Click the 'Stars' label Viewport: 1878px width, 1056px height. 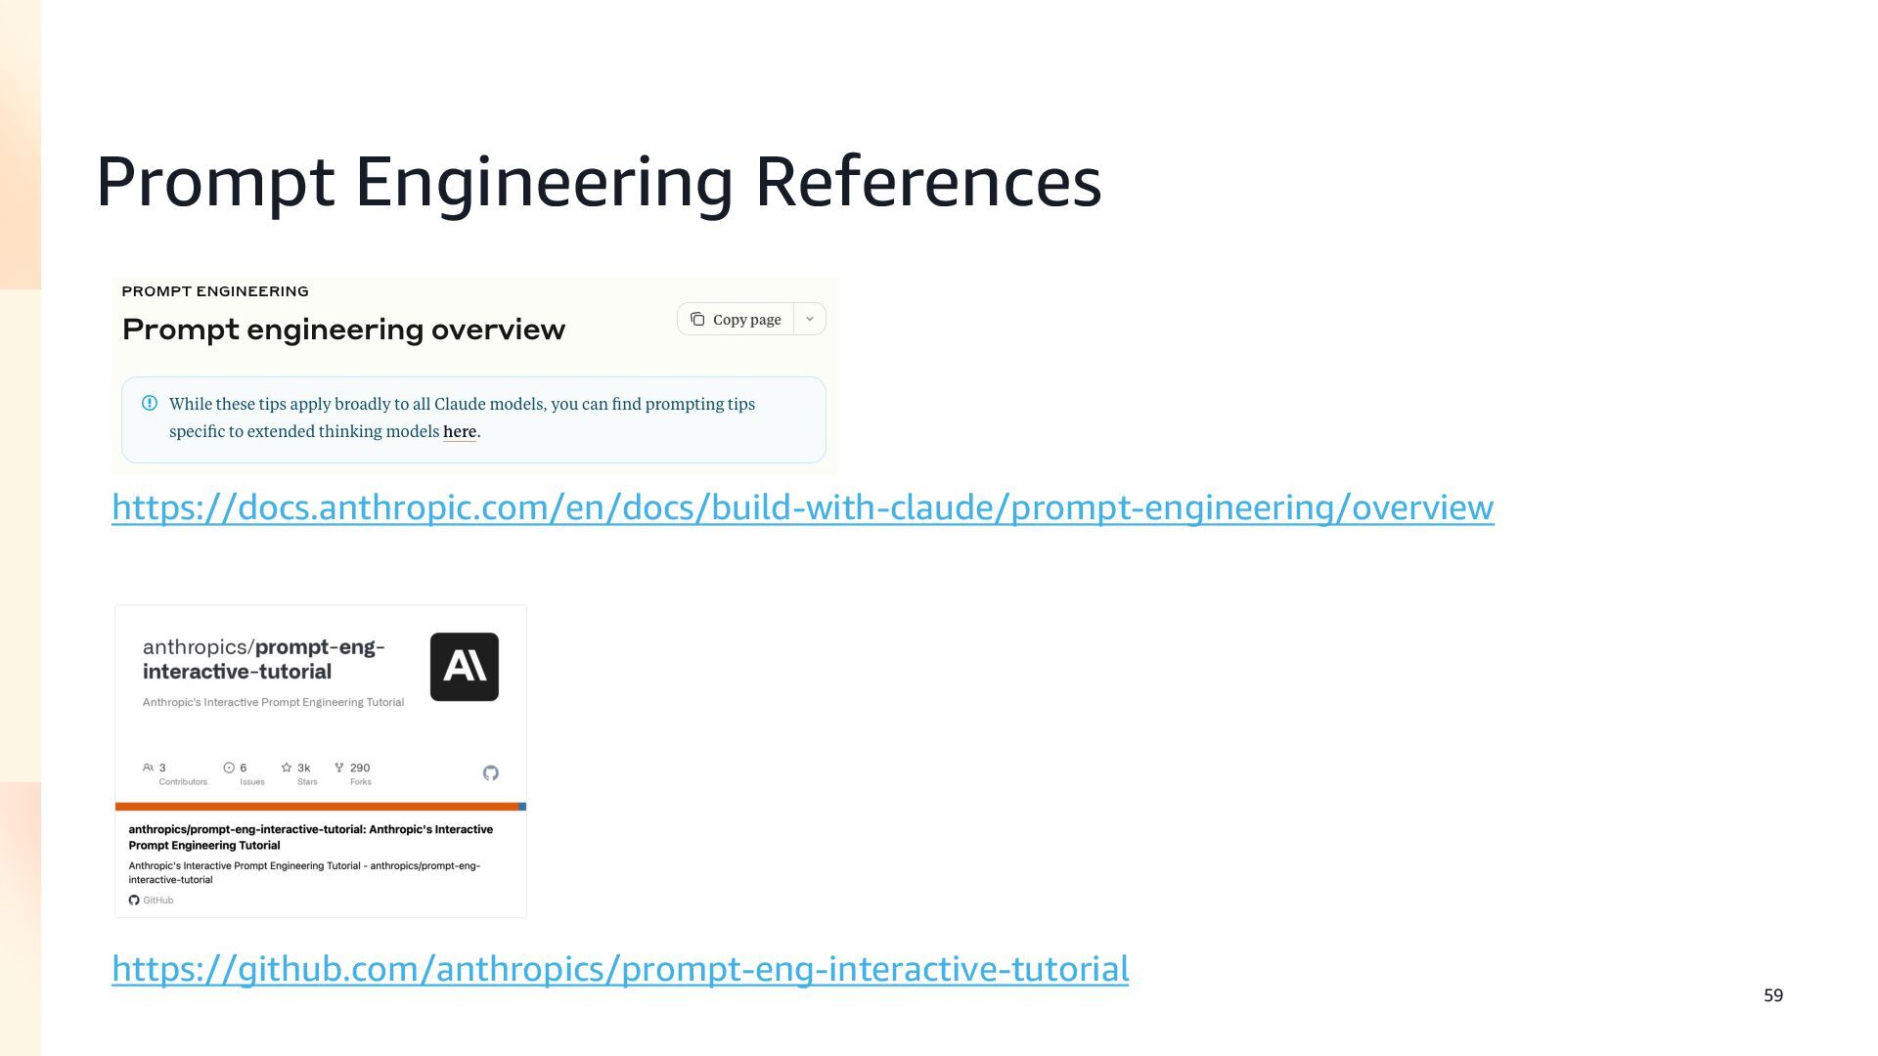(x=307, y=782)
